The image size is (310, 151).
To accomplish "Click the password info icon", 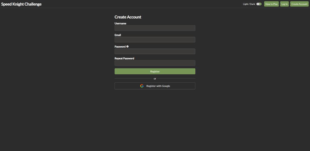I will pyautogui.click(x=127, y=47).
